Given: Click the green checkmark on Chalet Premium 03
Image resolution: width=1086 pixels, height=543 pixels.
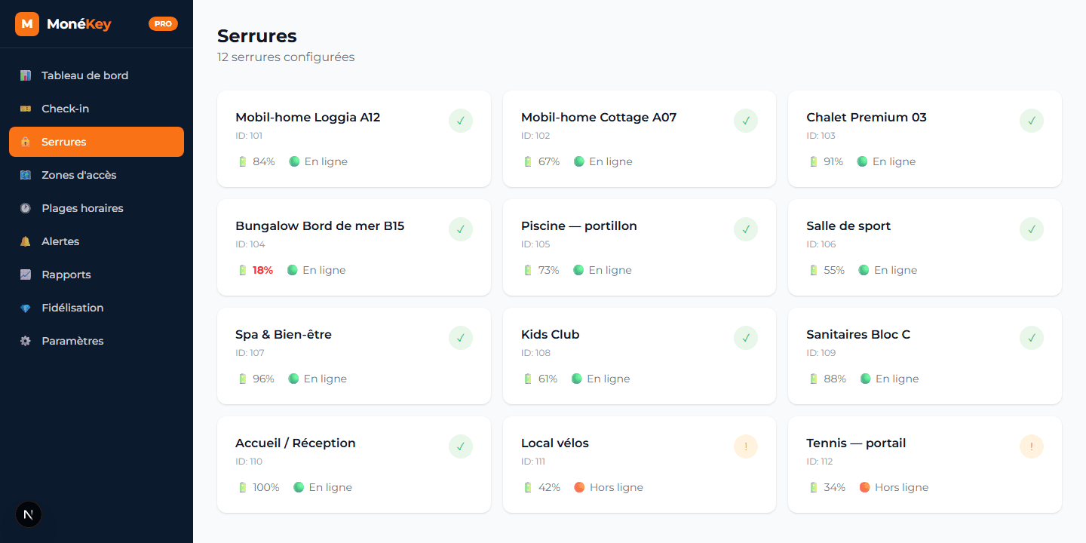Looking at the screenshot, I should tap(1031, 121).
